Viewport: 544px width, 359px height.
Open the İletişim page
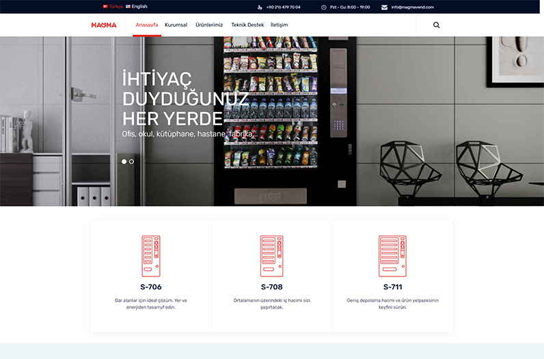[279, 25]
